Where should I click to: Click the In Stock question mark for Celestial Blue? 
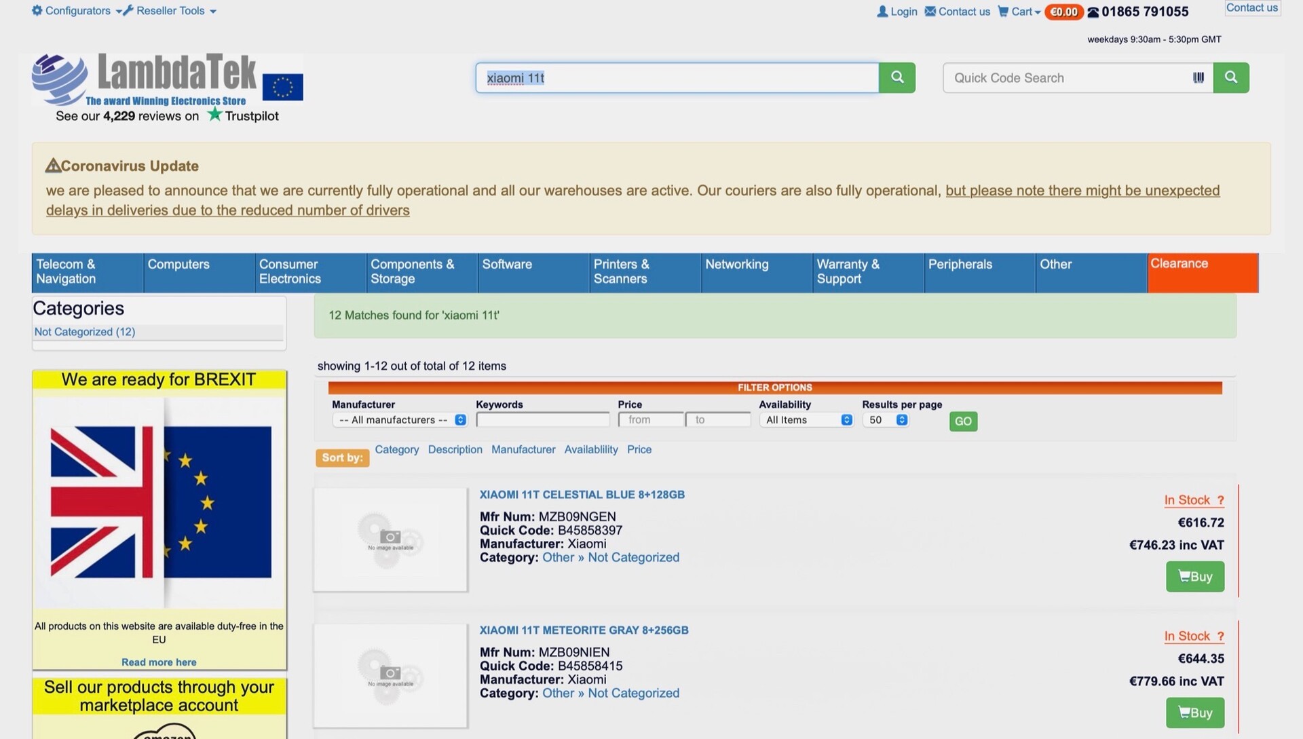coord(1220,501)
